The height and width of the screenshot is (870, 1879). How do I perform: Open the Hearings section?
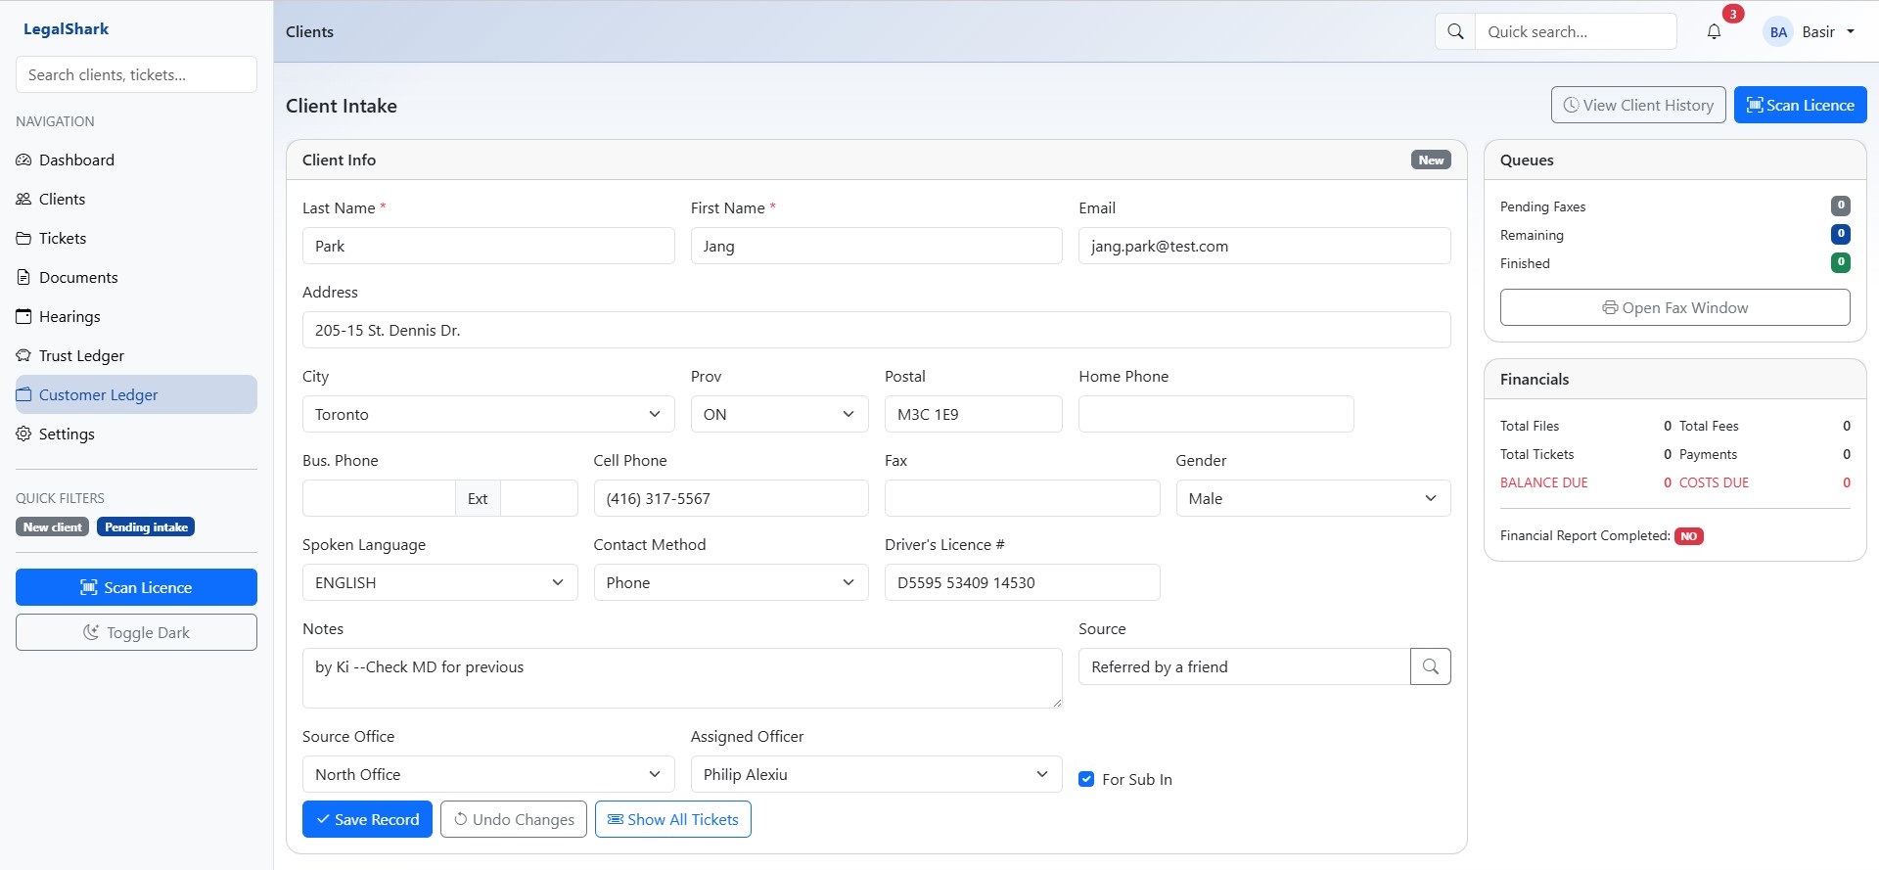pyautogui.click(x=69, y=316)
